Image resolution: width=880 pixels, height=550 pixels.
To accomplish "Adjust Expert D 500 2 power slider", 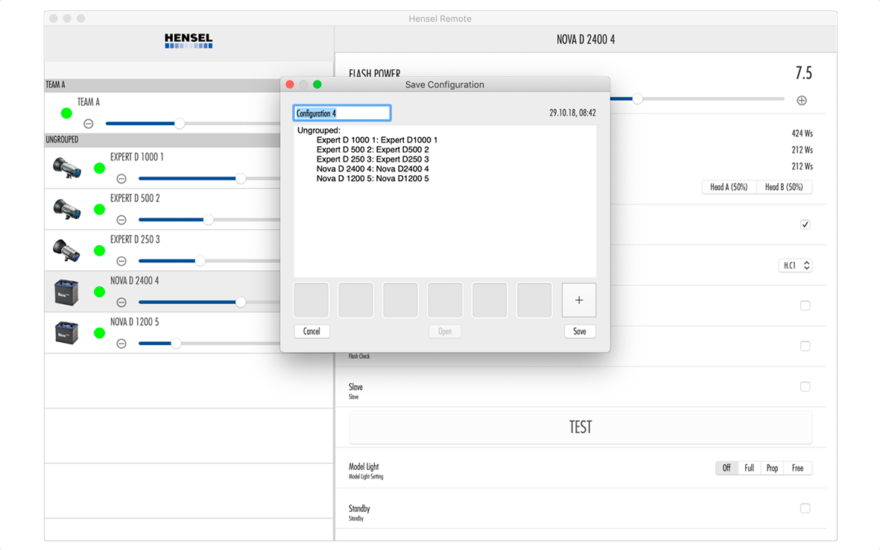I will click(x=208, y=220).
